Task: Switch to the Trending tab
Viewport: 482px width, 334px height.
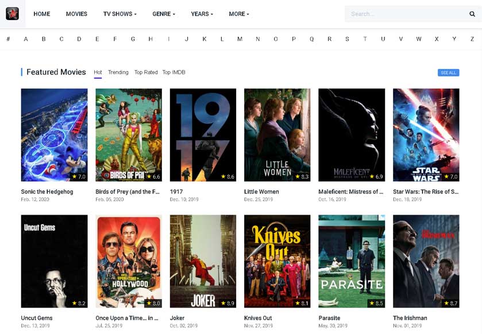Action: click(x=118, y=72)
